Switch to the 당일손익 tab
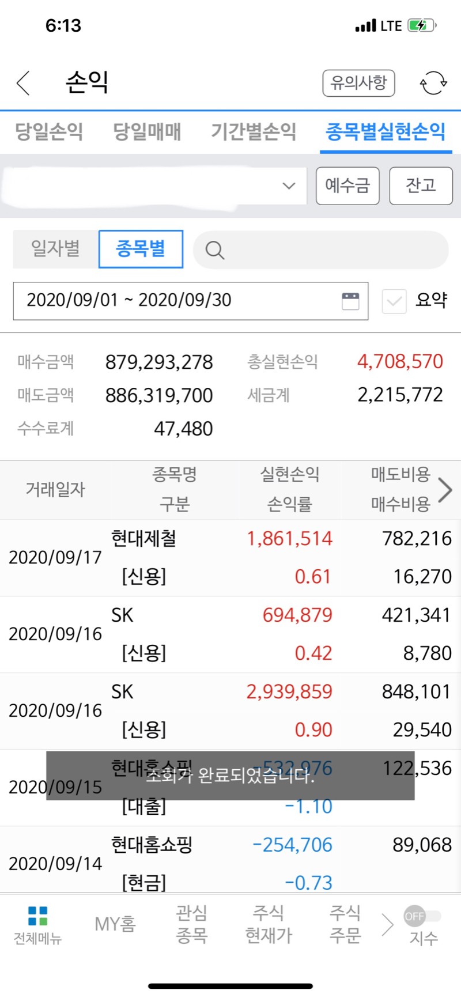Image resolution: width=461 pixels, height=998 pixels. 49,131
